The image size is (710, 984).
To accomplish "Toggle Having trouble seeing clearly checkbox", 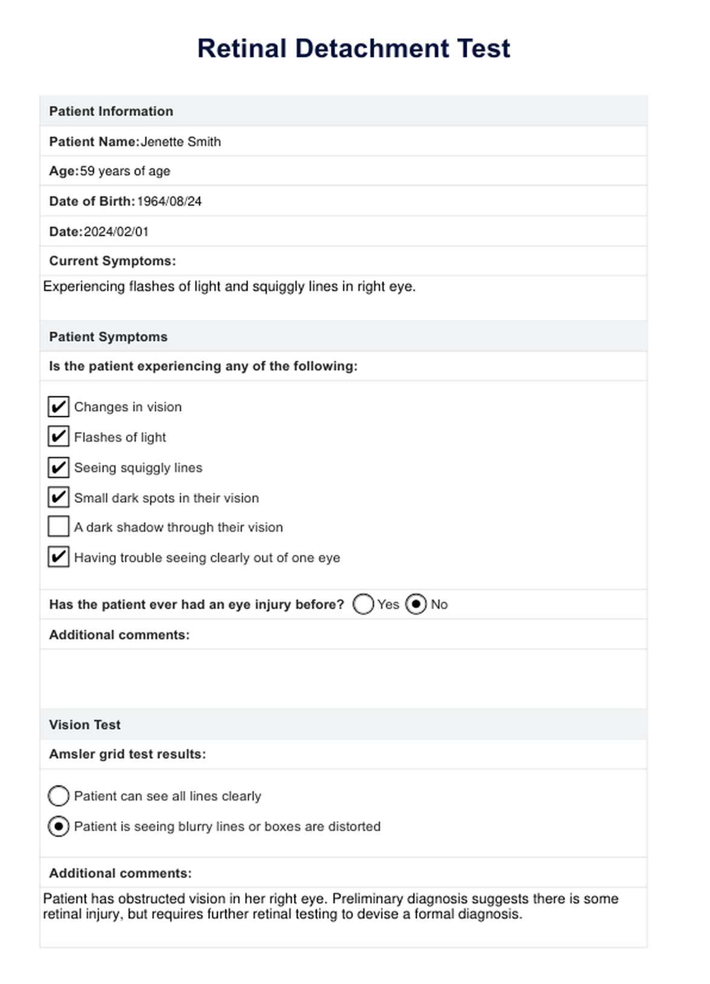I will [59, 557].
